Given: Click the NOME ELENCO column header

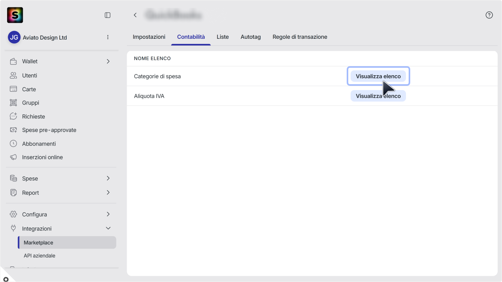Looking at the screenshot, I should [x=152, y=58].
